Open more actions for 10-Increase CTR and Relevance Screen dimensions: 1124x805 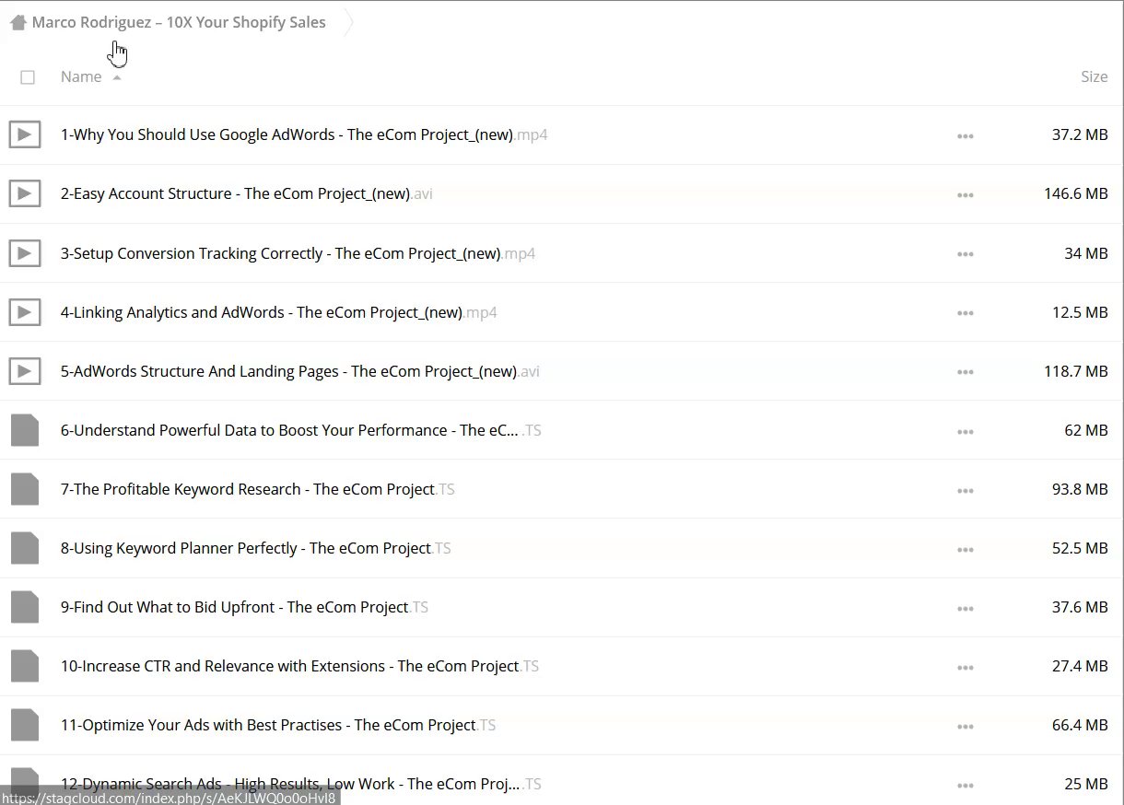[966, 667]
